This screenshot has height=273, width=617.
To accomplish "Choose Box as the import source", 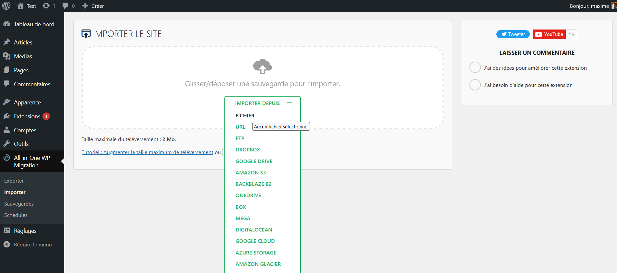I will click(241, 207).
